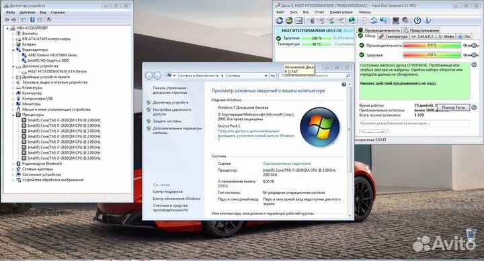Open Конфигурация menu in Hard Disk Sentinel
The height and width of the screenshot is (261, 484).
(x=341, y=12)
